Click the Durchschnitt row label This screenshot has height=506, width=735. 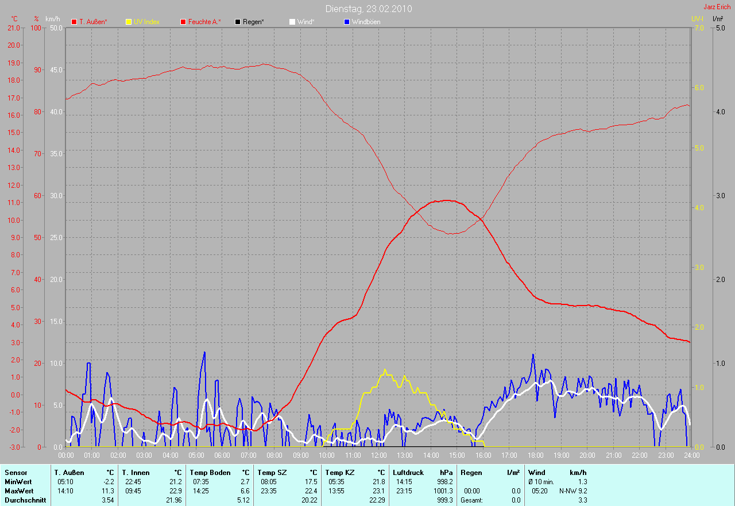24,500
